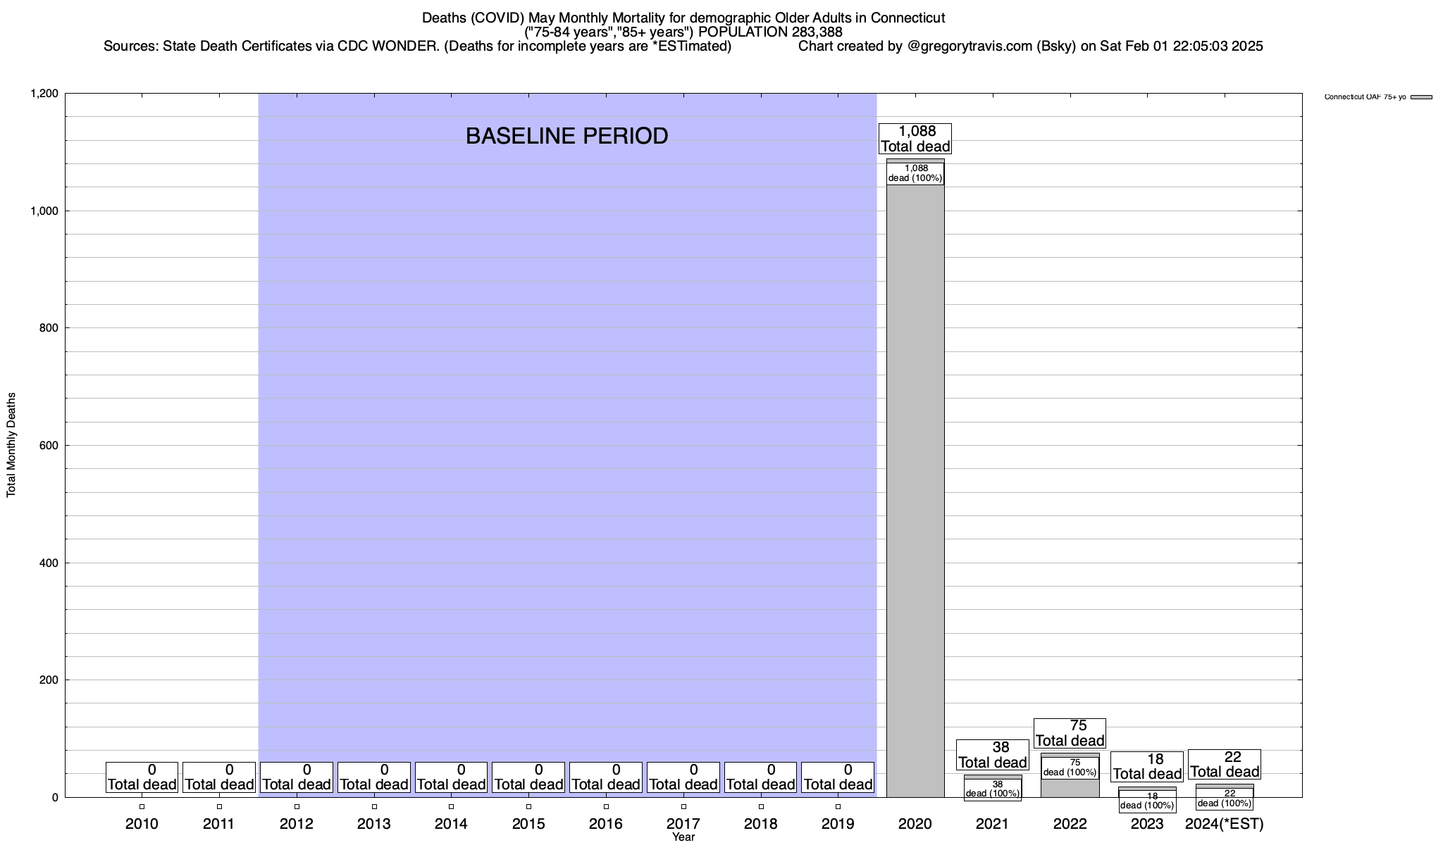Viewport: 1443px width, 845px height.
Task: Click the BASELINE PERIOD text
Action: click(x=566, y=136)
